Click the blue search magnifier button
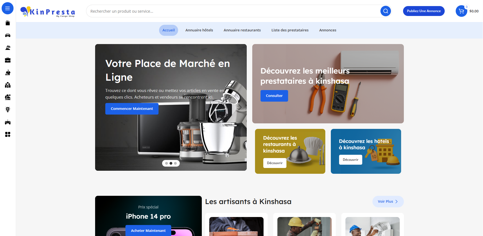 386,11
